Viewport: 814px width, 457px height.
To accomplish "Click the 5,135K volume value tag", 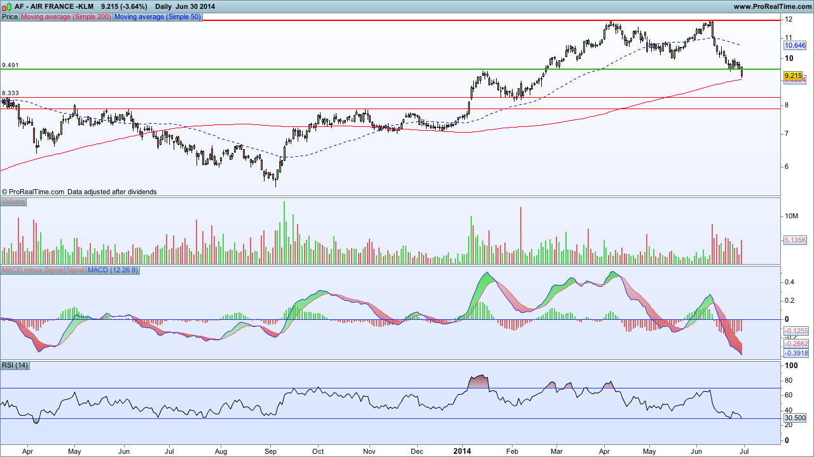I will point(796,241).
